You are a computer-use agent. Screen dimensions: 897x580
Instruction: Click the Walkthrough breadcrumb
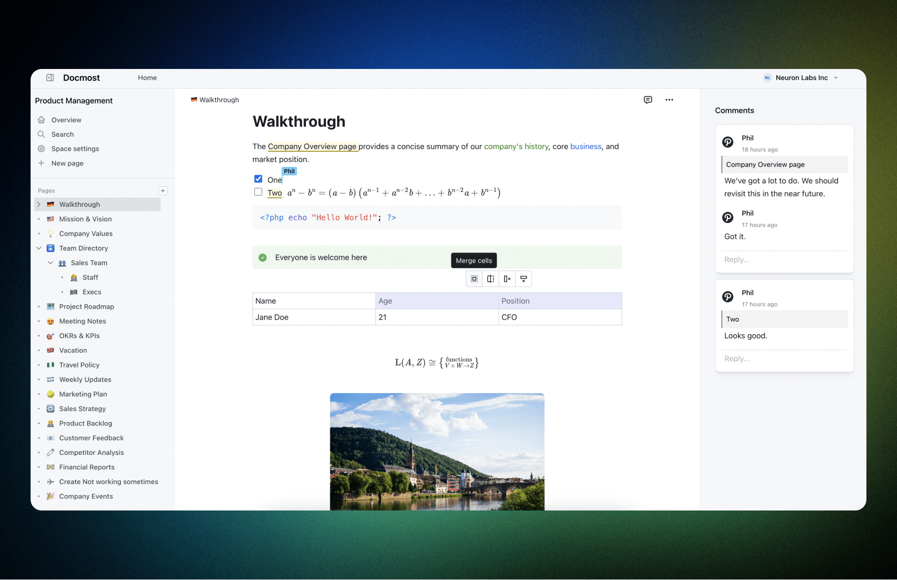click(215, 100)
